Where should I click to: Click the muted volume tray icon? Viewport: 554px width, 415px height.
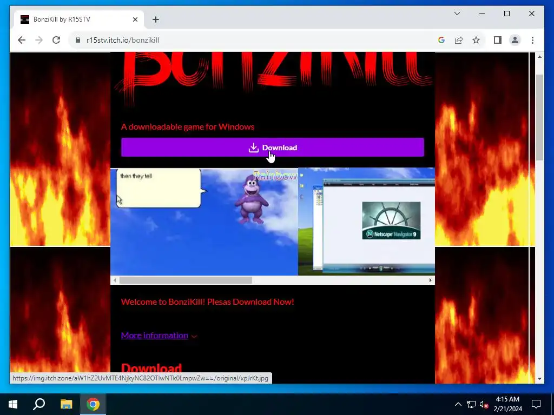[x=484, y=404]
